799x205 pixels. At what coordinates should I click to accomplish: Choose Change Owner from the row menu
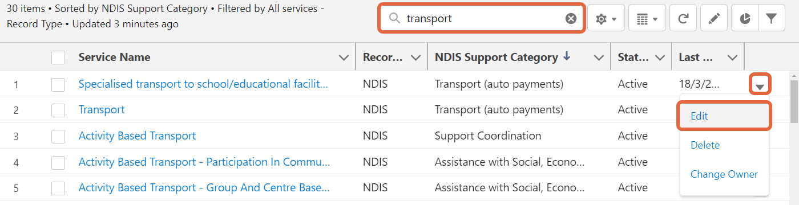(x=724, y=174)
